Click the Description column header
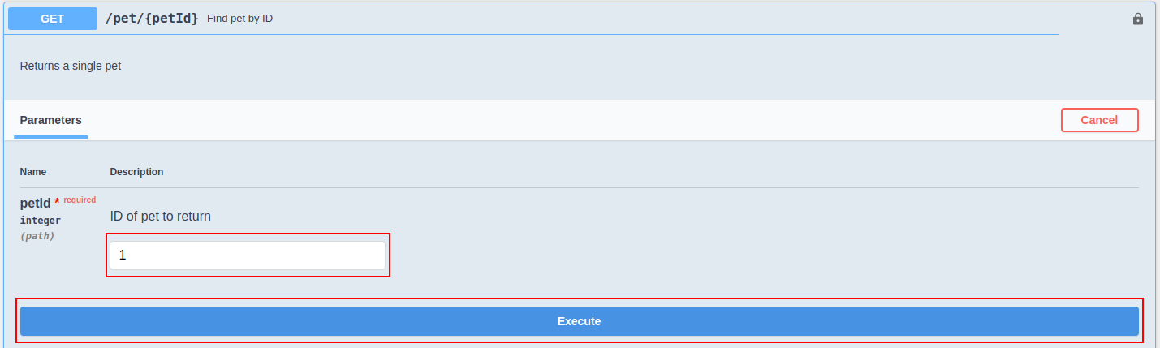This screenshot has width=1160, height=348. click(136, 172)
